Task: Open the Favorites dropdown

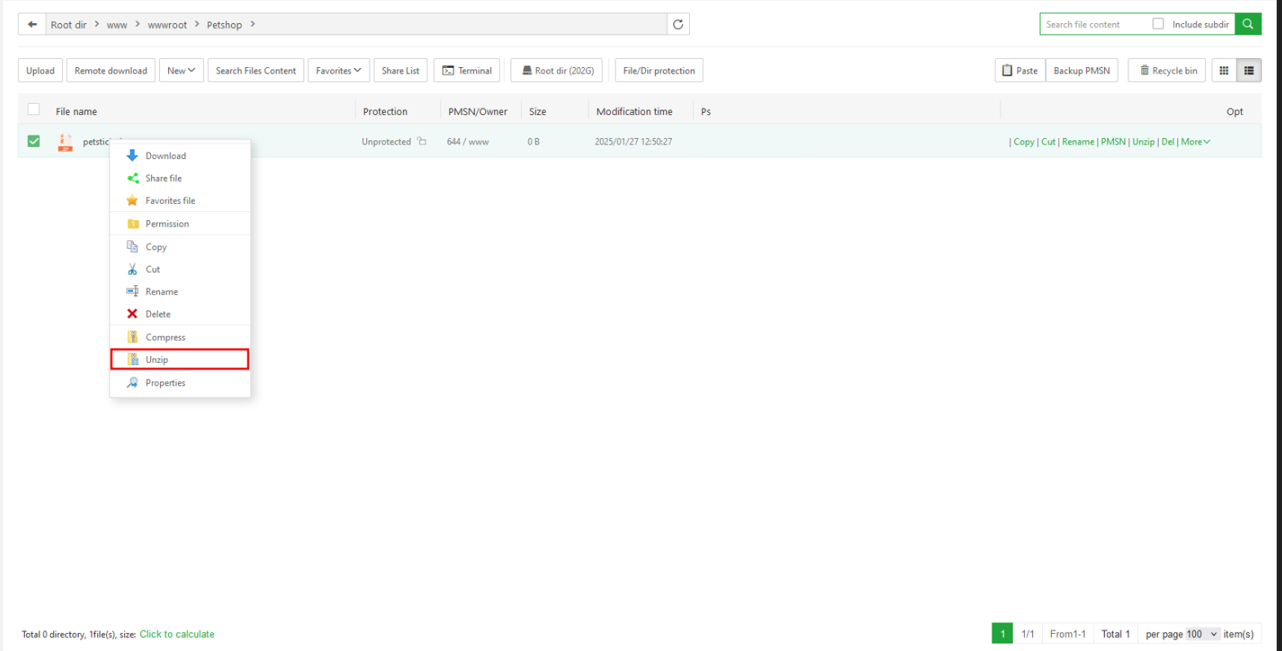Action: point(338,71)
